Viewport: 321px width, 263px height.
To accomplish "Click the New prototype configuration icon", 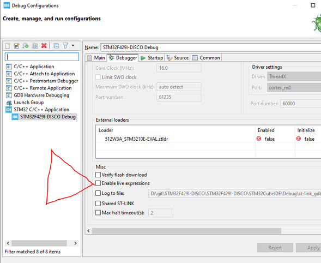I will tap(16, 45).
